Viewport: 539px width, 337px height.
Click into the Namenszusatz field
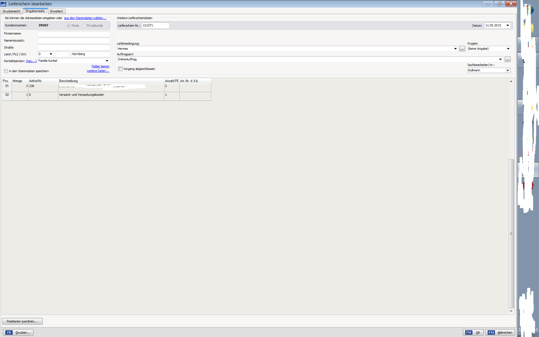click(x=74, y=40)
